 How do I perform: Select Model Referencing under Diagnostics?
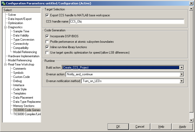[x=25, y=52]
